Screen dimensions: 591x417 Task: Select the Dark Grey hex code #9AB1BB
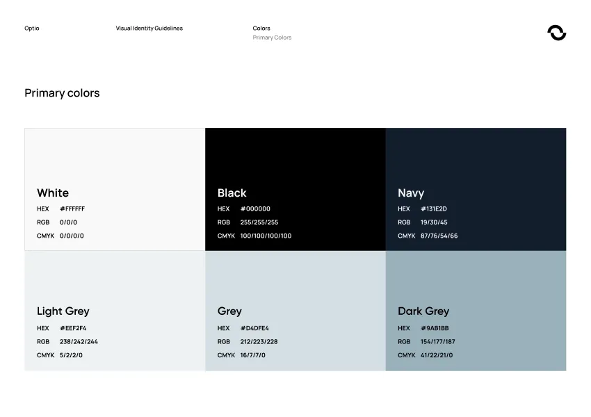[434, 328]
